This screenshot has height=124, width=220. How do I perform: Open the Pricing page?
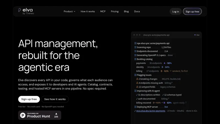pyautogui.click(x=115, y=12)
